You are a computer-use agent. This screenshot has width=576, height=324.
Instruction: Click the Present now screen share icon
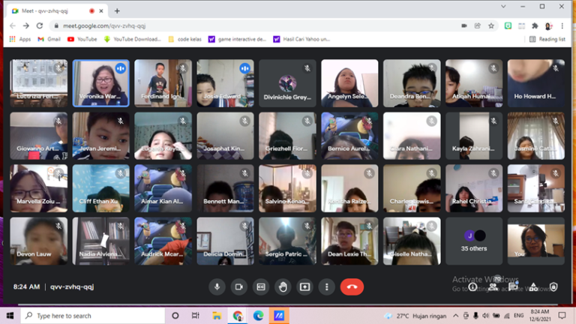click(x=304, y=286)
